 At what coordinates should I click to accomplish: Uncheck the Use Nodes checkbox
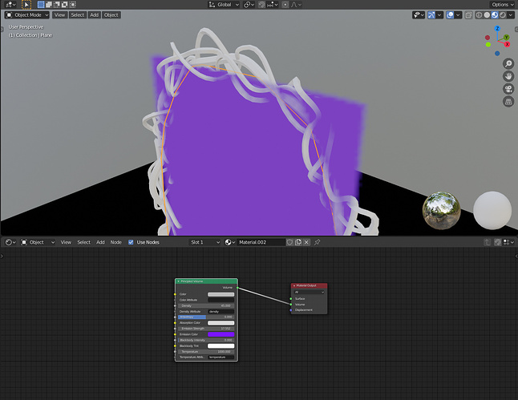click(131, 242)
